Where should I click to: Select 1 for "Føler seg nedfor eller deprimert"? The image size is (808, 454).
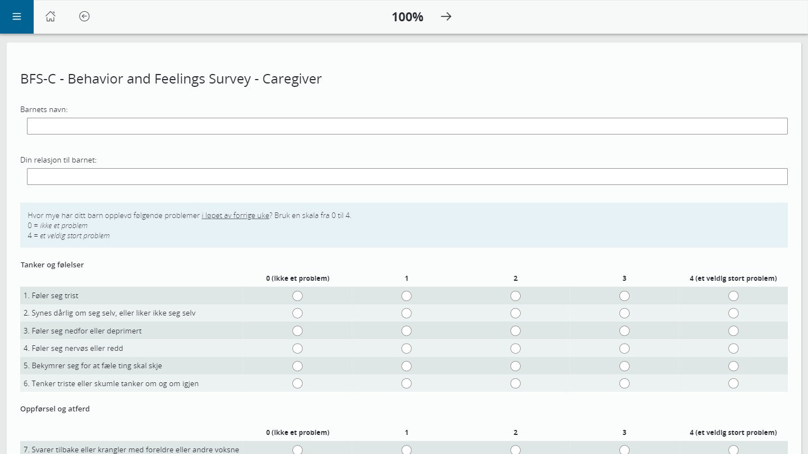tap(406, 331)
